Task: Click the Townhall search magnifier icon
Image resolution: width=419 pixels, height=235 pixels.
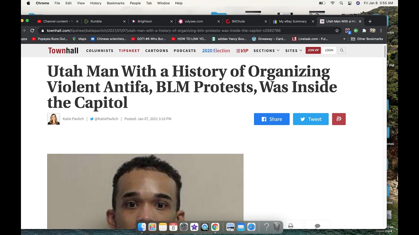Action: 341,50
